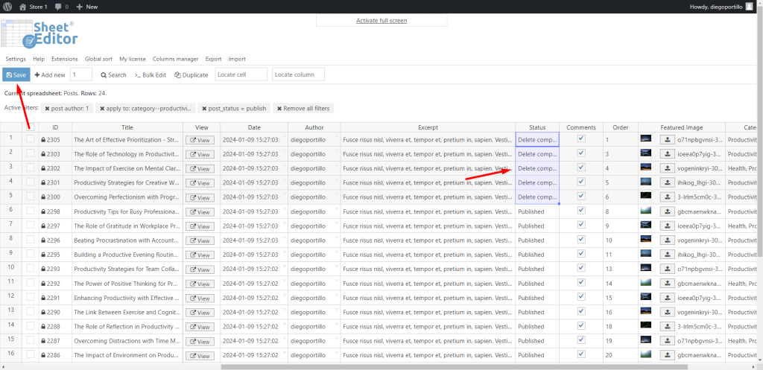Remove the post author: 1 filter
Image resolution: width=763 pixels, height=370 pixels.
click(47, 109)
